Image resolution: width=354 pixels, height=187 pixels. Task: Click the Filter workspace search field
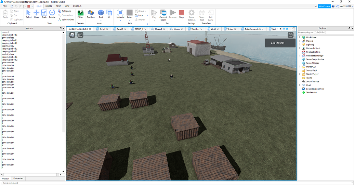(325, 32)
